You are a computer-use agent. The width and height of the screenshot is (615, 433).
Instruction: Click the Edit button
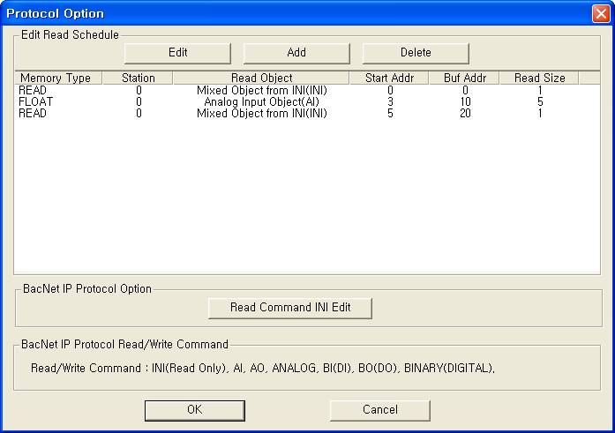coord(177,53)
